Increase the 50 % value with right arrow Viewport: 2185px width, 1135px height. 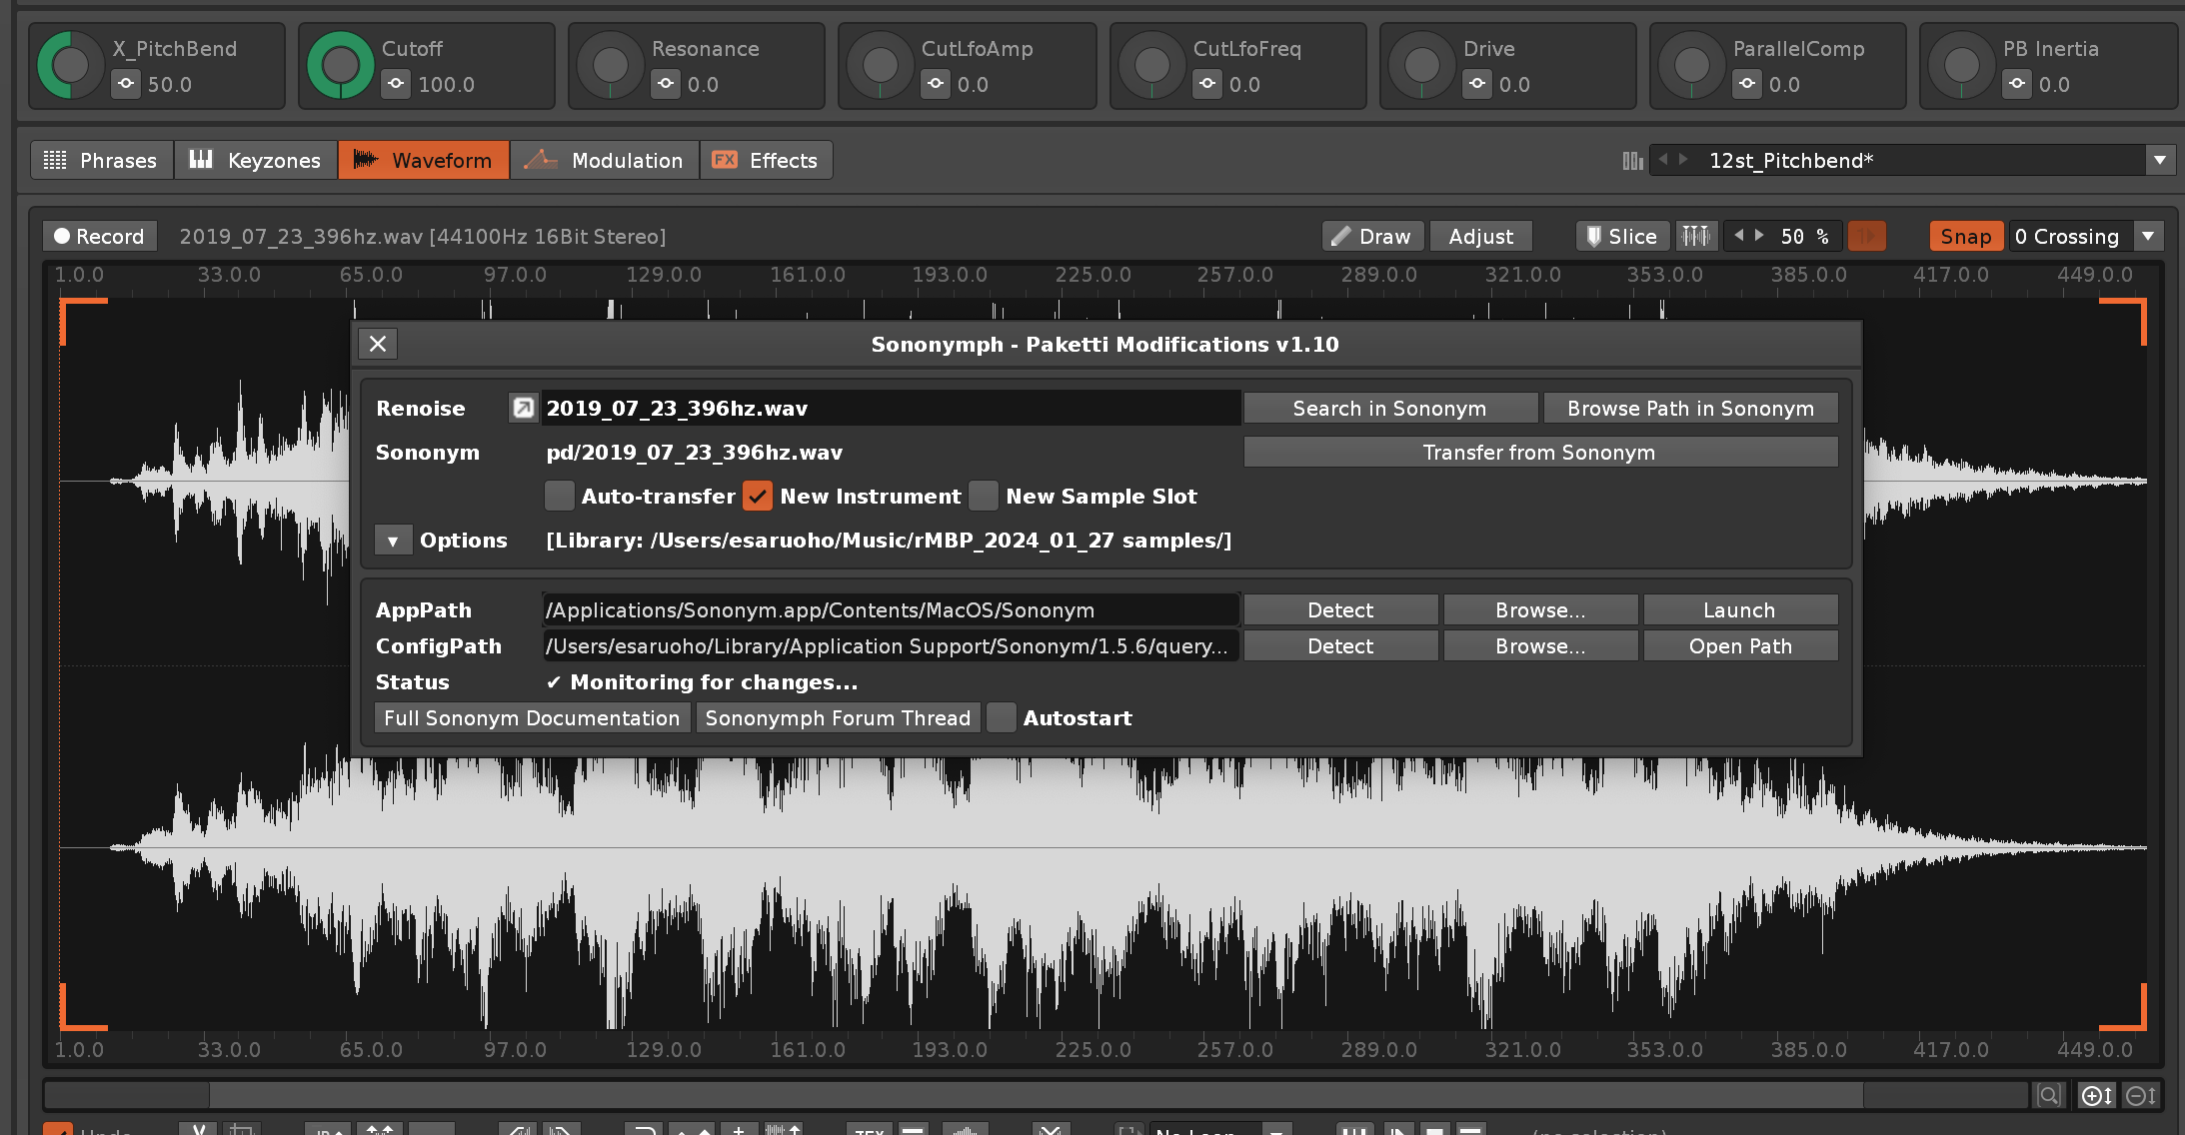point(1759,235)
